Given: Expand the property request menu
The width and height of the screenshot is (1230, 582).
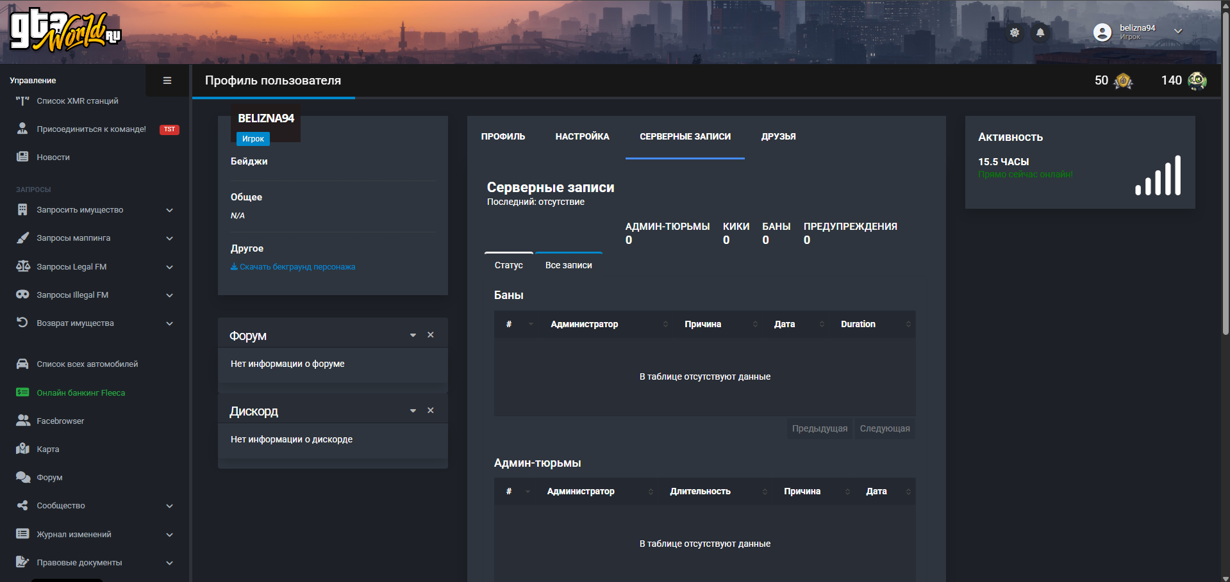Looking at the screenshot, I should [x=169, y=210].
